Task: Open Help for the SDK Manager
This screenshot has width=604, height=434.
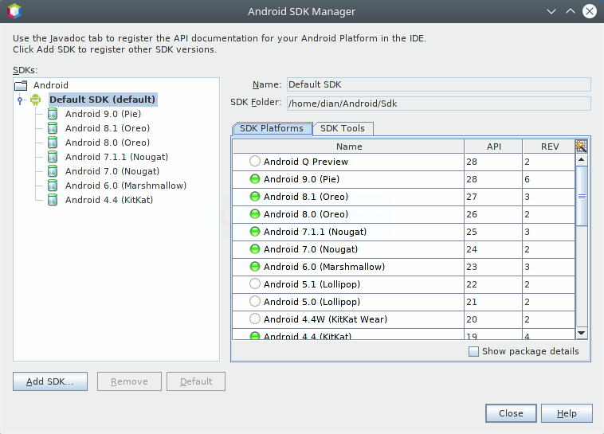Action: pyautogui.click(x=567, y=413)
